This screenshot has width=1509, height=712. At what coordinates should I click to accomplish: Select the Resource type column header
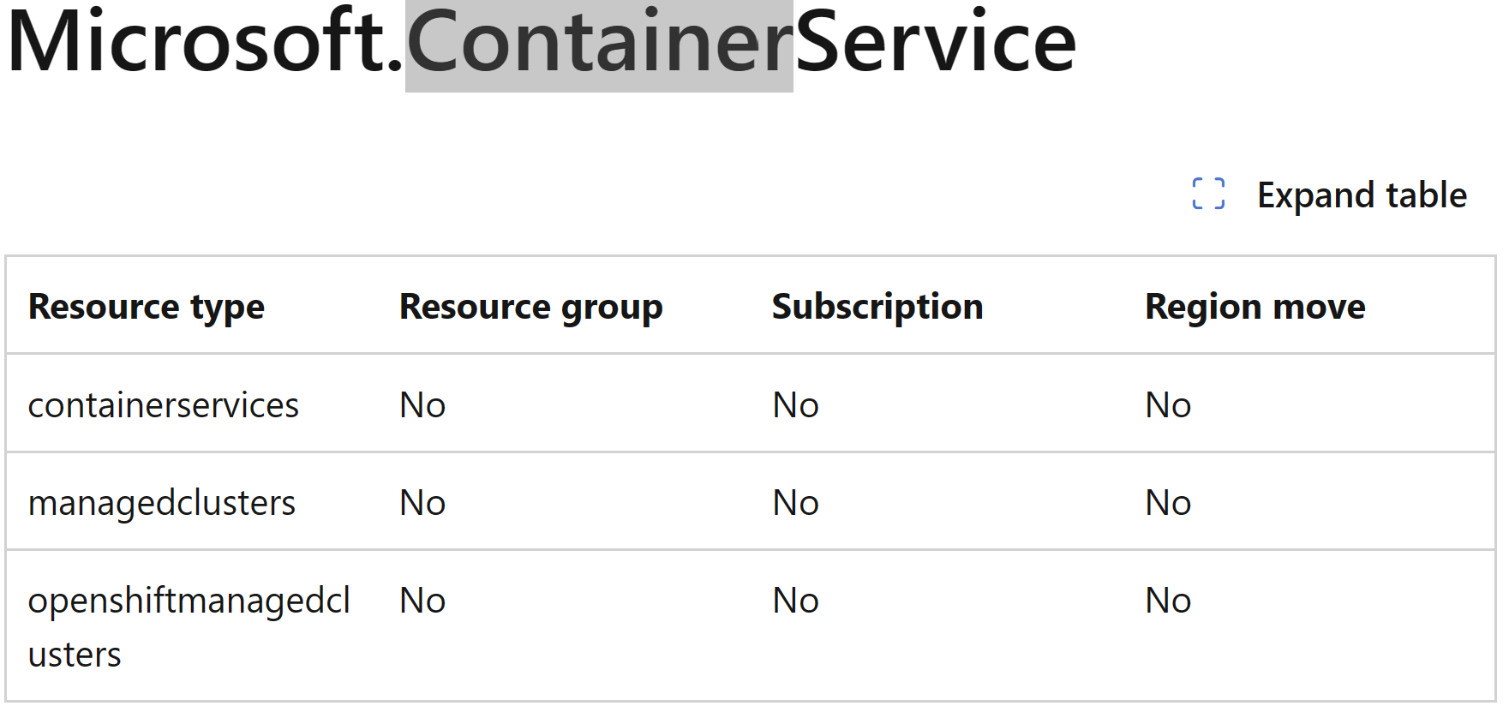coord(147,307)
